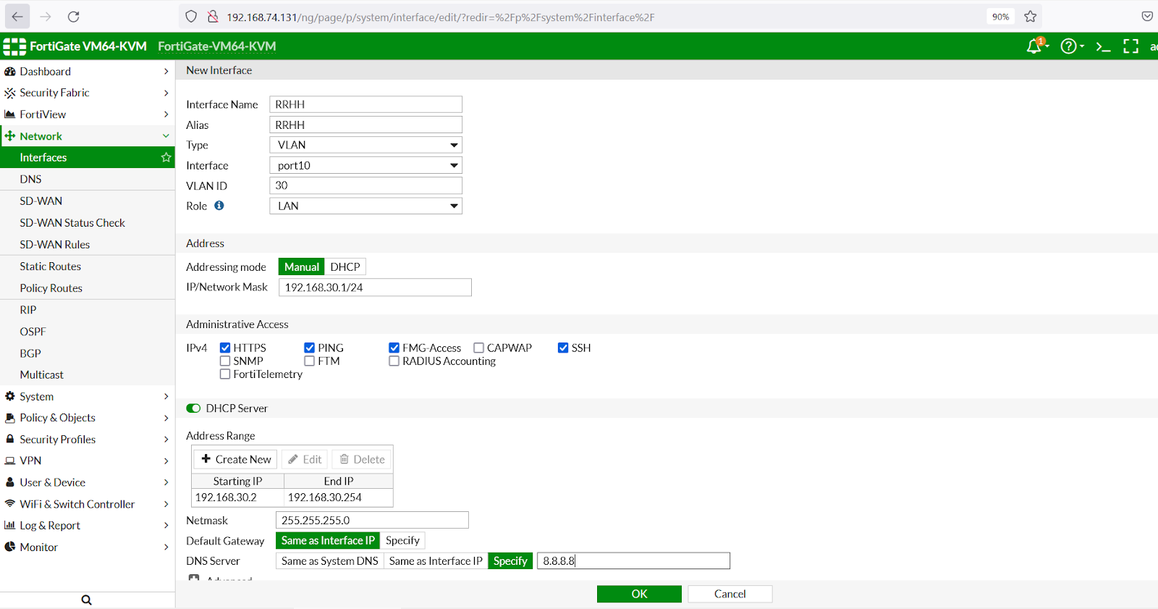Click the Cancel button

tap(730, 594)
